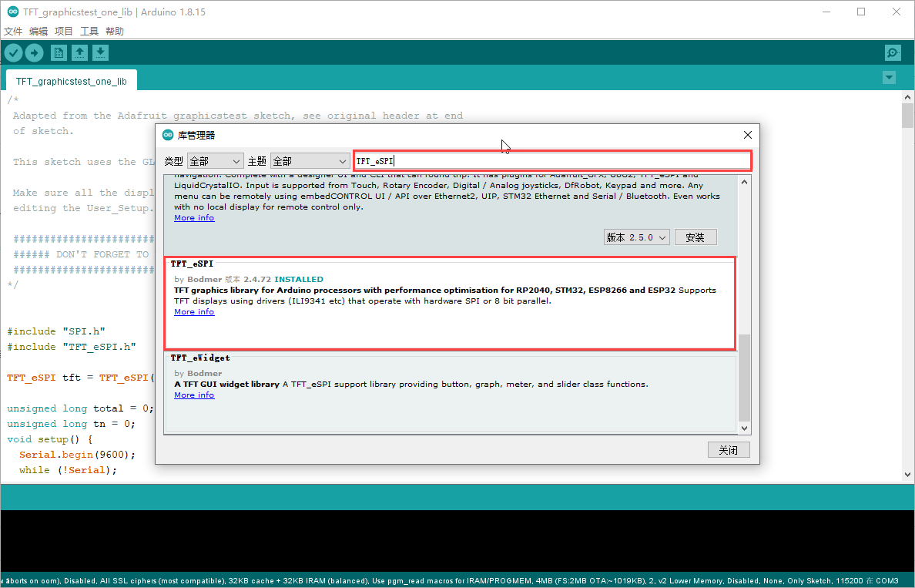
Task: Open the 工具 menu
Action: [89, 32]
